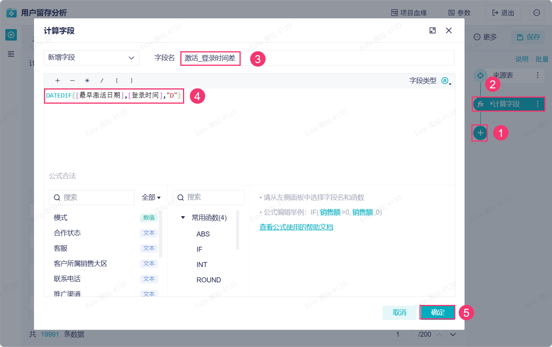Click the 文本 type tag beside 客服

[149, 248]
